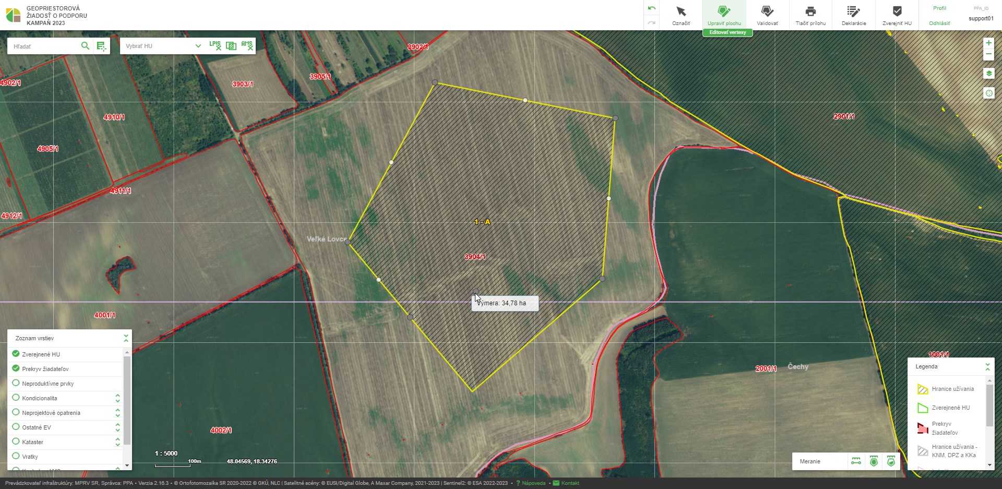Screen dimensions: 1002x489
Task: Click the application logo icon
Action: pyautogui.click(x=13, y=15)
